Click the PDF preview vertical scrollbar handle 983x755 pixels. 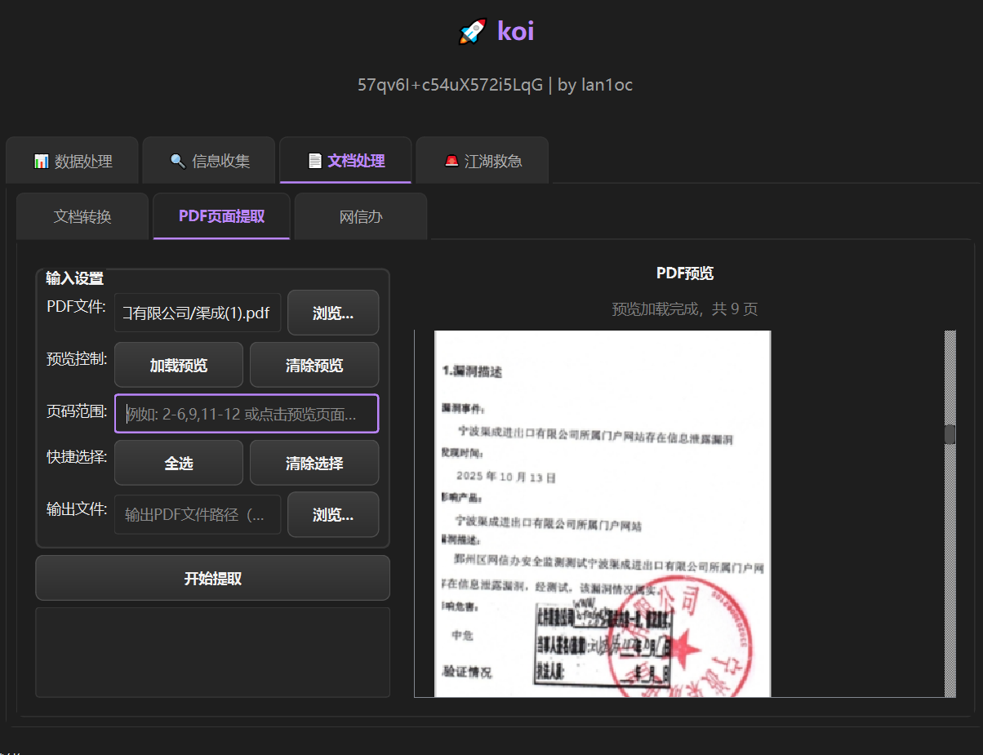point(950,434)
